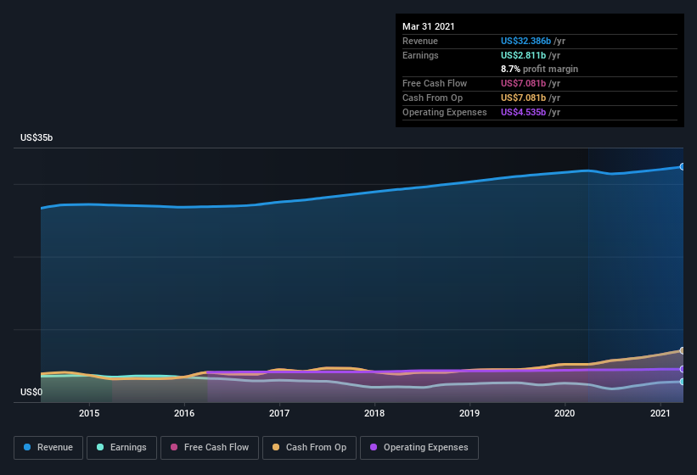697x475 pixels.
Task: Click the US$2.811b earnings value
Action: (x=523, y=55)
